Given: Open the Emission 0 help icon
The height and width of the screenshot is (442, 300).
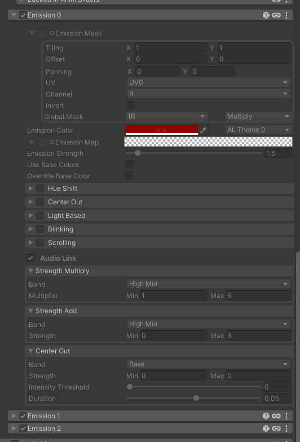Looking at the screenshot, I should click(x=266, y=15).
